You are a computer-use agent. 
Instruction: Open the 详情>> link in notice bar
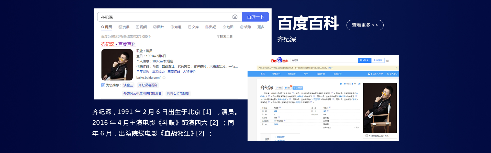point(331,68)
